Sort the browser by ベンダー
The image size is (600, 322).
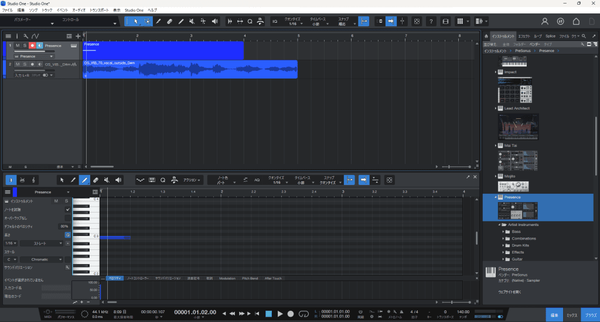(x=534, y=44)
